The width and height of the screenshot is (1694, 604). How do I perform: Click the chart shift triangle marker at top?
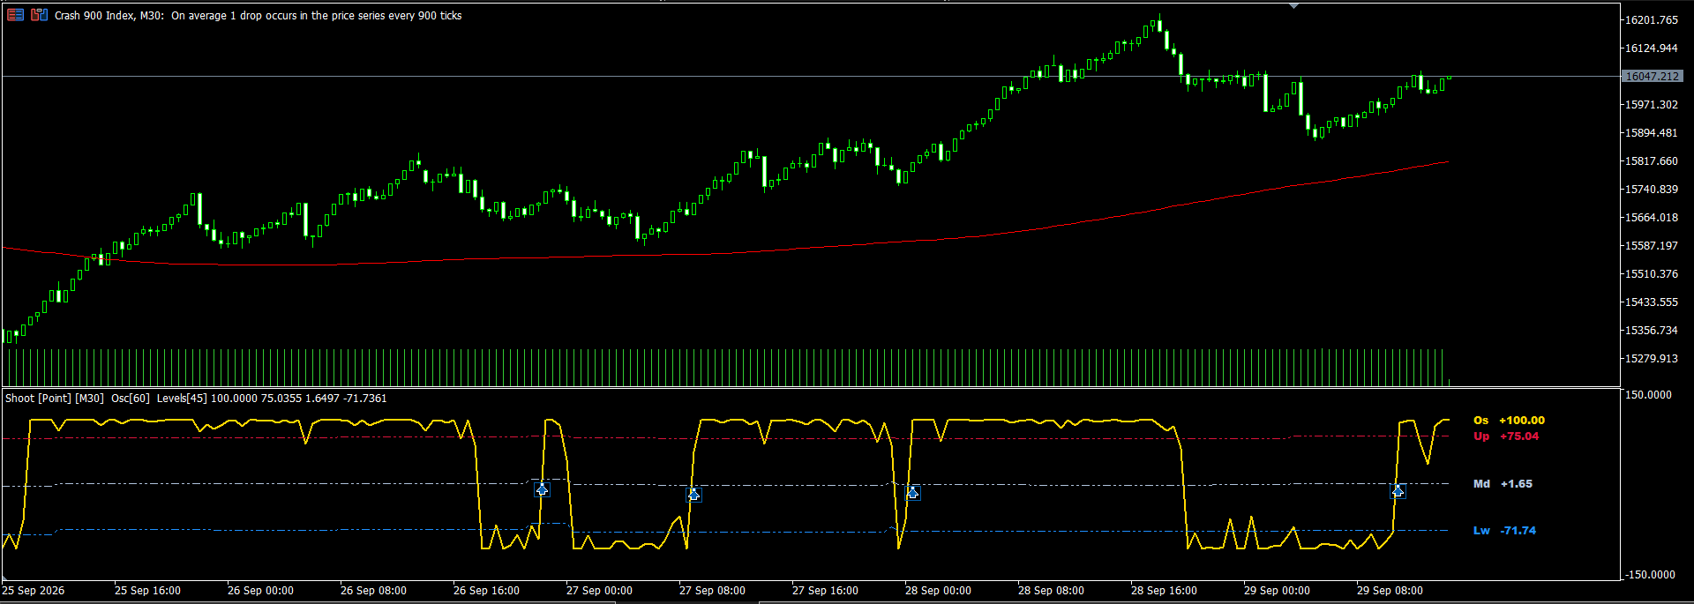coord(1293,5)
